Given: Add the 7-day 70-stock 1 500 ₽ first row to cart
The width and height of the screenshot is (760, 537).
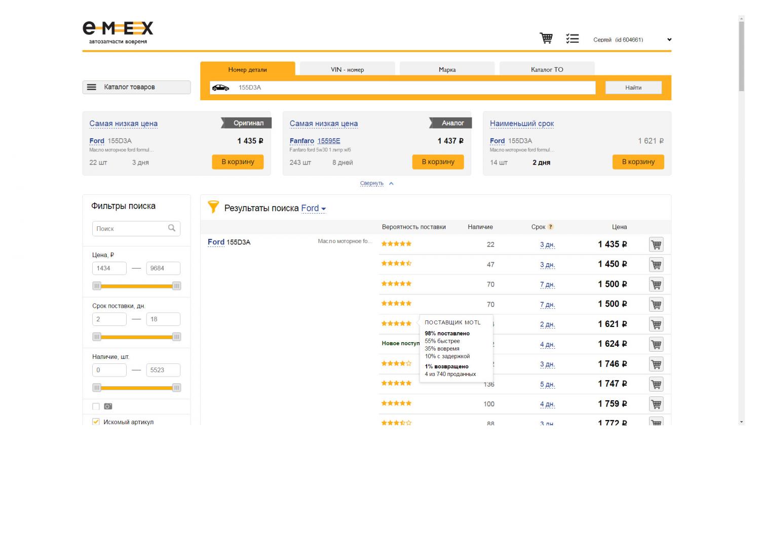Looking at the screenshot, I should (x=656, y=284).
